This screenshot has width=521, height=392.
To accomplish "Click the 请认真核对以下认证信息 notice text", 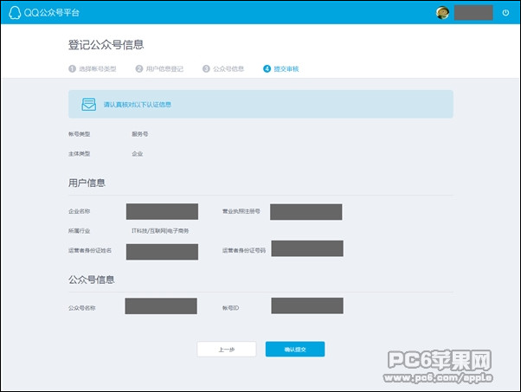I will pos(138,104).
